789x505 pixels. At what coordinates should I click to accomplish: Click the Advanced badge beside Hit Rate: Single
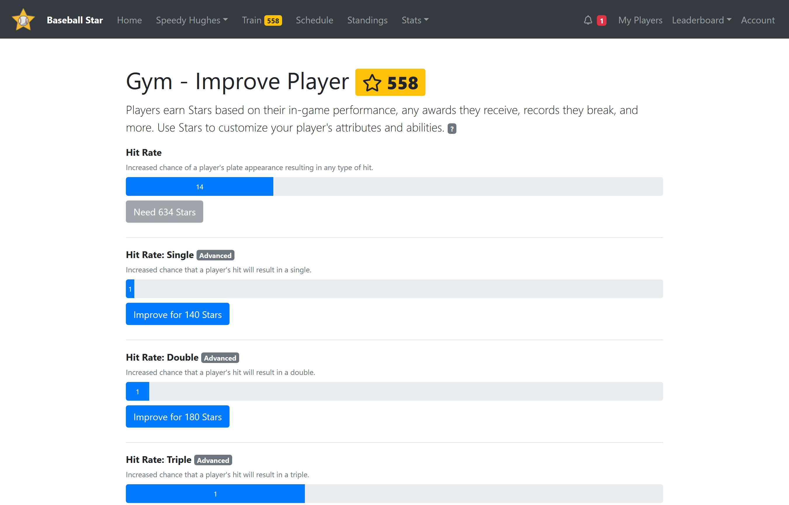(215, 255)
